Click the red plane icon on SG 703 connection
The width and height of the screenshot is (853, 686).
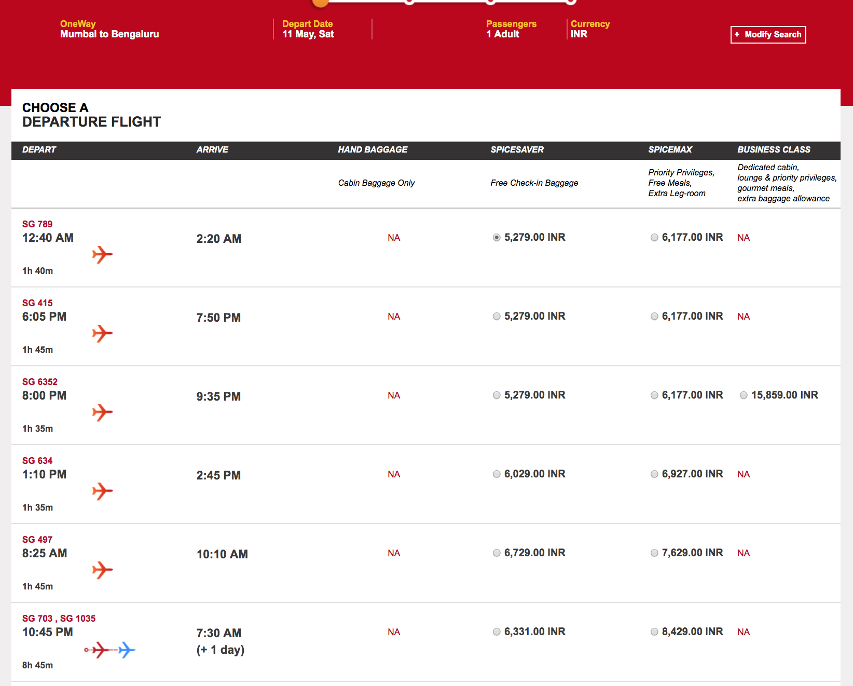[x=99, y=650]
